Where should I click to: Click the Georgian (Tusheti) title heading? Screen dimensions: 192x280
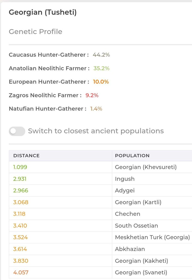[42, 12]
